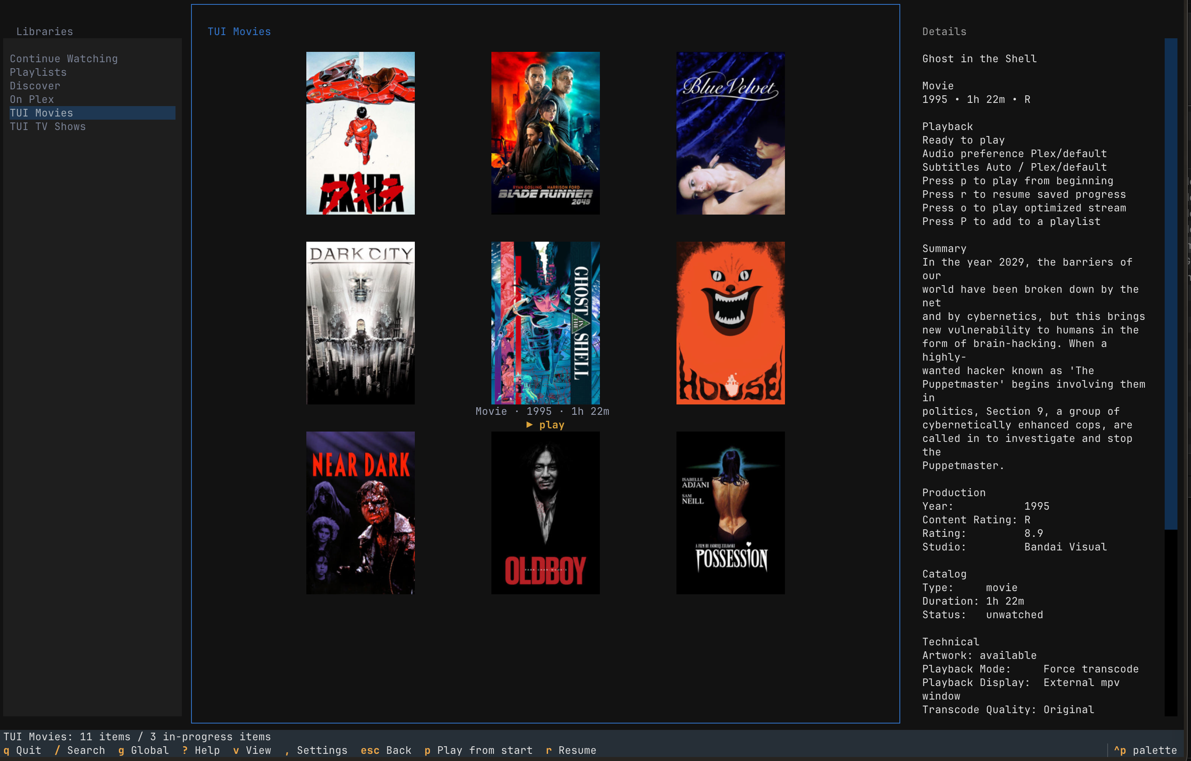Click the Rating value 8.9
This screenshot has height=761, width=1191.
[1033, 534]
